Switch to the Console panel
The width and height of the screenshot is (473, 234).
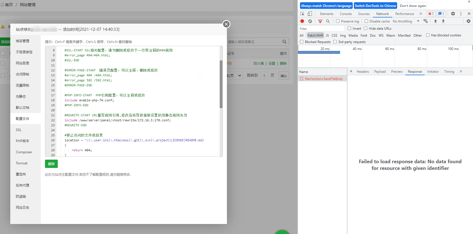[346, 14]
